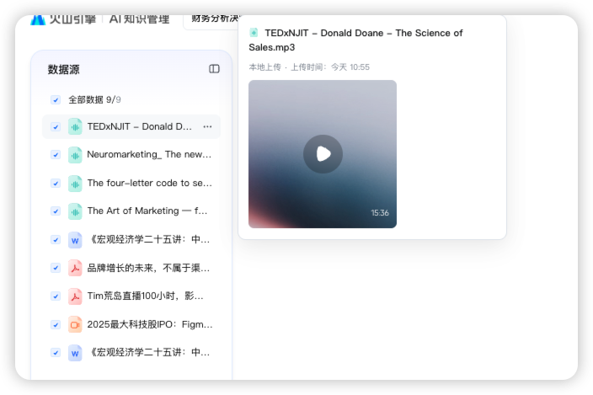The height and width of the screenshot is (395, 593).
Task: Select The four-letter code to se... item
Action: 150,184
